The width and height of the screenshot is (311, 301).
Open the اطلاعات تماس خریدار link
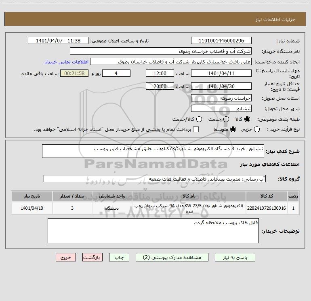(67, 62)
